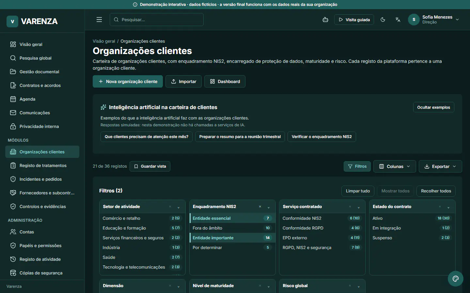
Task: Open the floating palette theme button
Action: click(456, 279)
